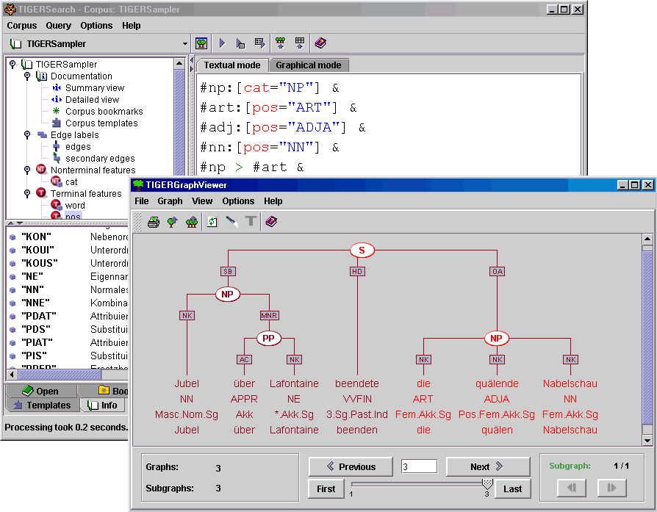The width and height of the screenshot is (657, 512).
Task: Click the PP node in the syntax tree
Action: click(268, 338)
